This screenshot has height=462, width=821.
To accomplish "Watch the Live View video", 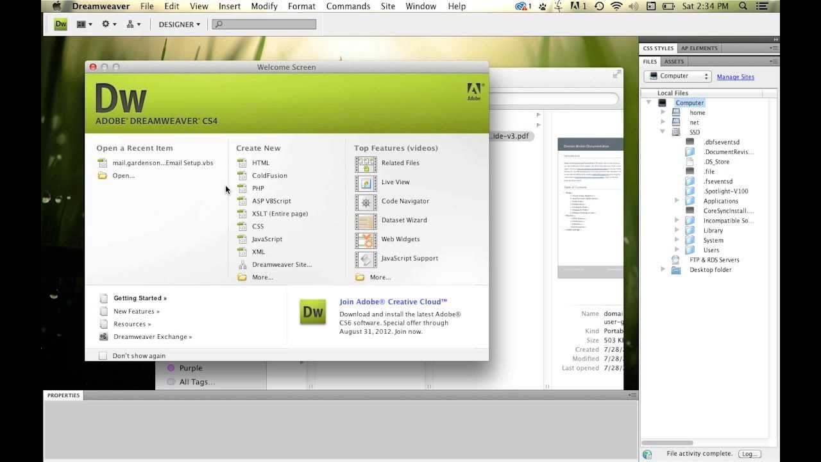I will coord(395,182).
